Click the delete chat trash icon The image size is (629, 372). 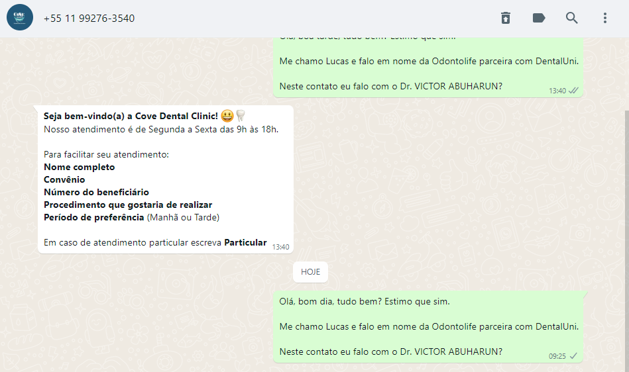[x=506, y=18]
